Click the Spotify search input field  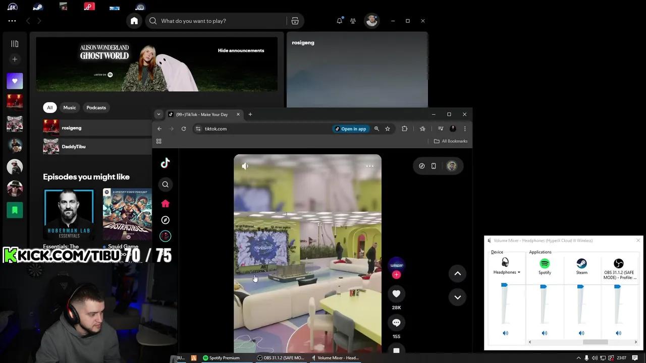(x=220, y=21)
